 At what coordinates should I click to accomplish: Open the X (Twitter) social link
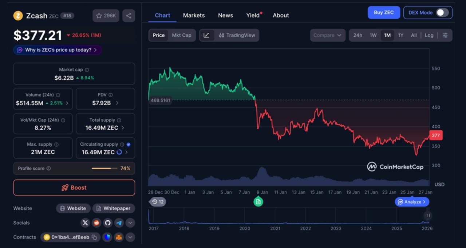[x=85, y=223]
